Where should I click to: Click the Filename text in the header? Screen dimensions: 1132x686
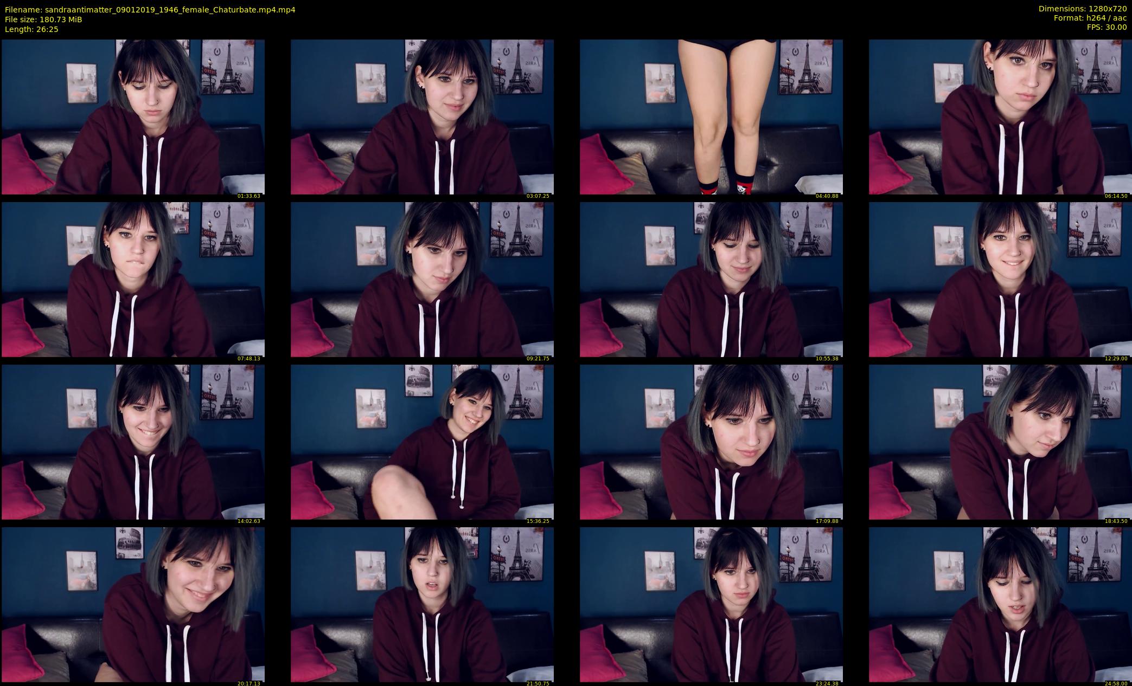(x=150, y=9)
